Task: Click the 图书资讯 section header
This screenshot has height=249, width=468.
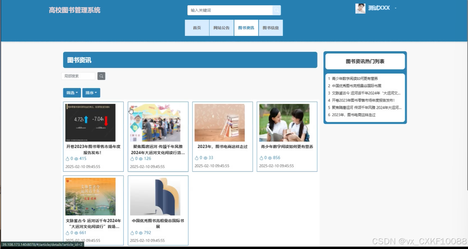Action: coord(190,60)
